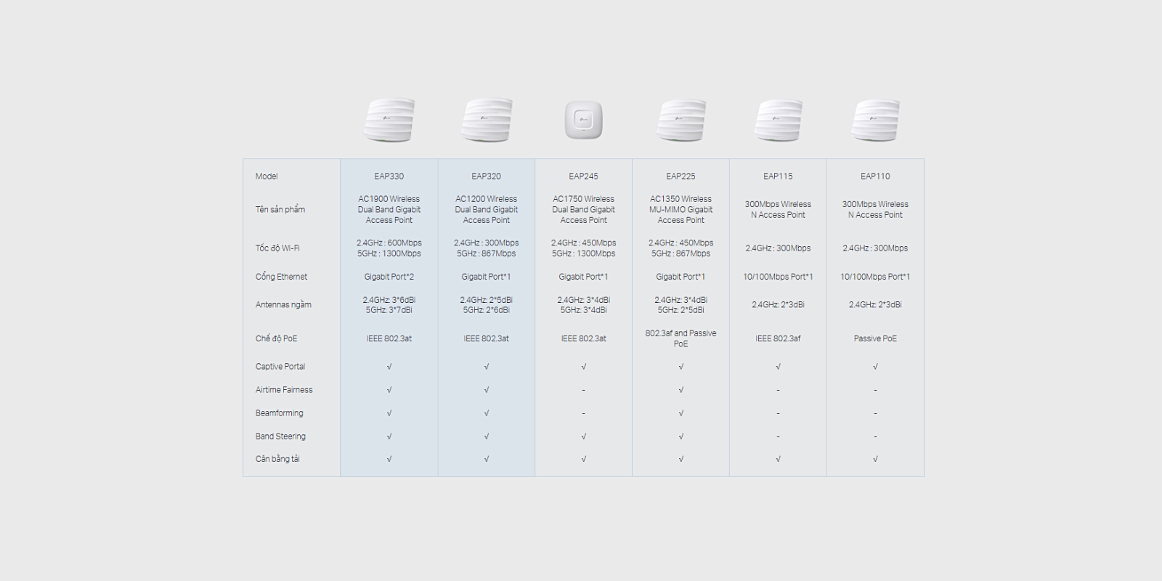The image size is (1162, 581).
Task: Click the EAP110 access point image
Action: [x=875, y=121]
